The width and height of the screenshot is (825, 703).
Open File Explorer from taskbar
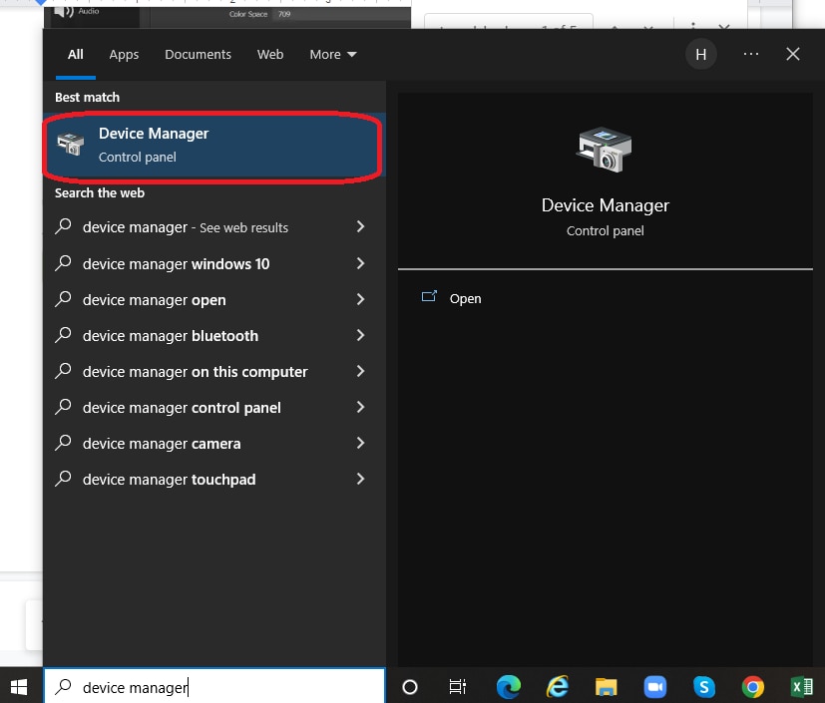pyautogui.click(x=606, y=687)
